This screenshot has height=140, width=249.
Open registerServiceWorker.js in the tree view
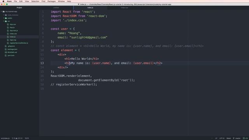(19, 43)
